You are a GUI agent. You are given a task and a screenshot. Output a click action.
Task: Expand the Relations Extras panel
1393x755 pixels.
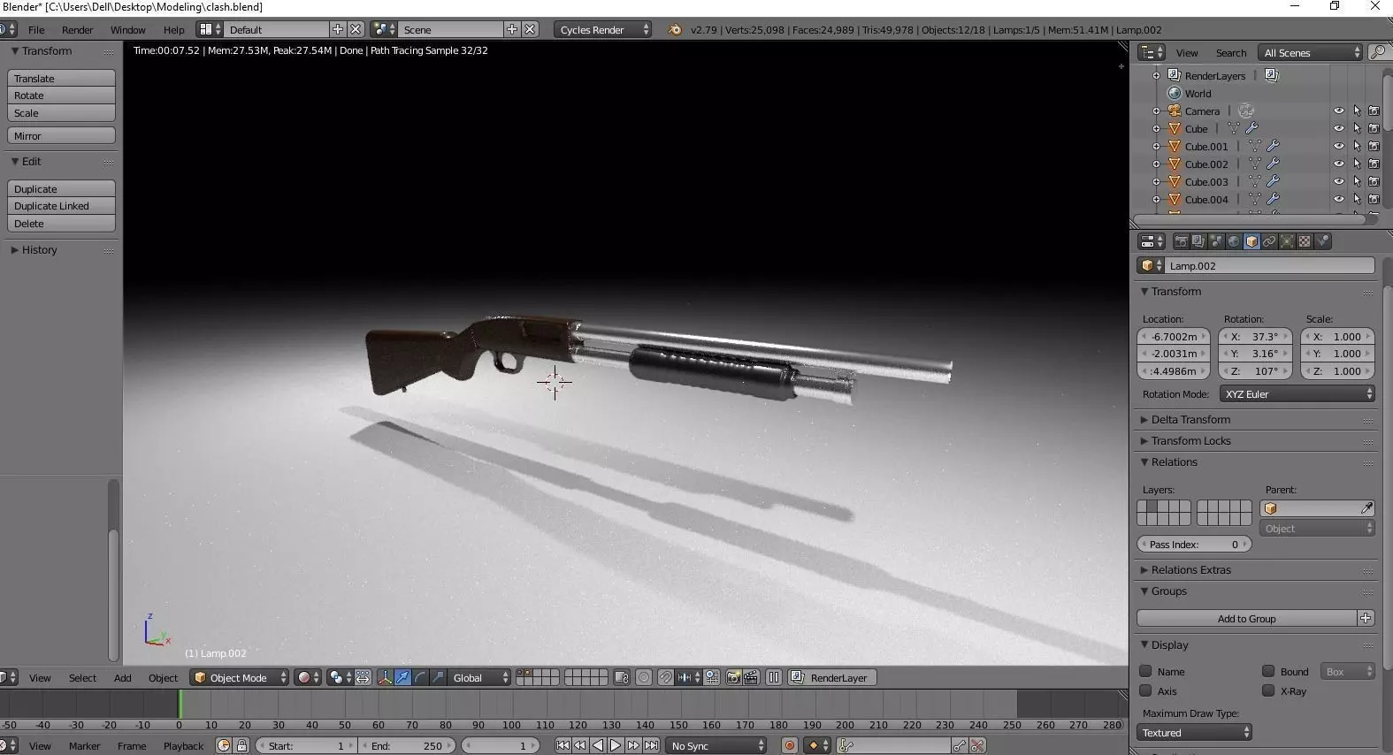click(x=1190, y=569)
